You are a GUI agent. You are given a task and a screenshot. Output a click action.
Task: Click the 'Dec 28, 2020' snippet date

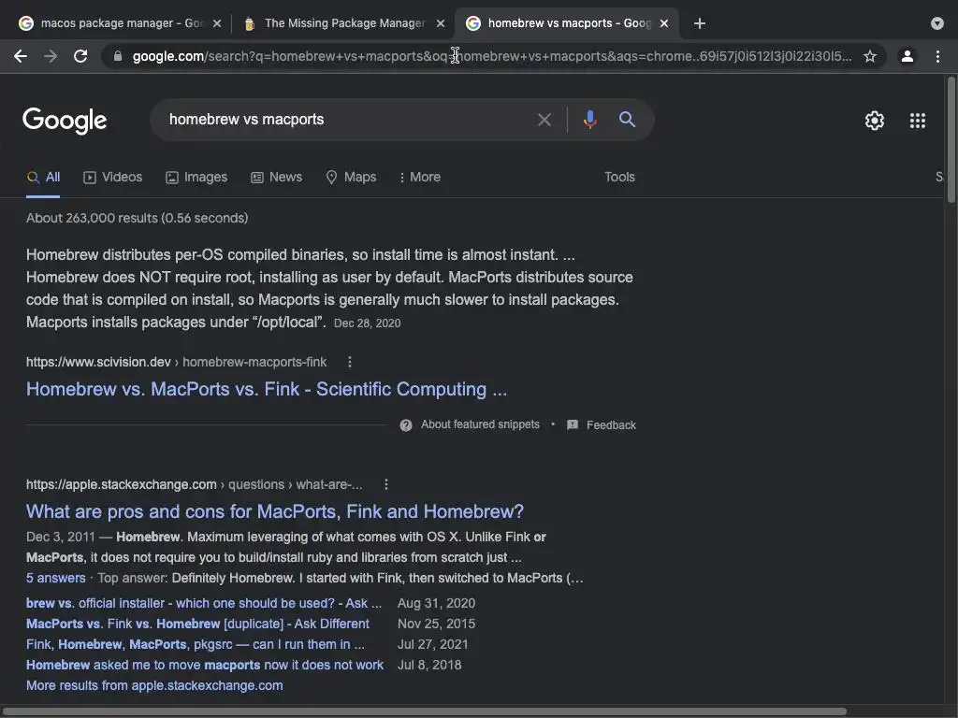367,323
